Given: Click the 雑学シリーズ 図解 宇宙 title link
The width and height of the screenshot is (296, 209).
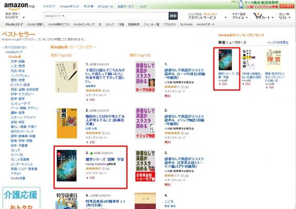Looking at the screenshot, I should 105,159.
